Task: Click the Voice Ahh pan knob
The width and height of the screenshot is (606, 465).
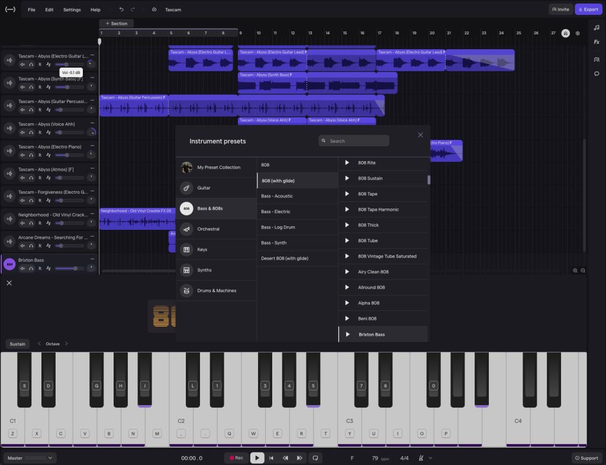Action: pyautogui.click(x=91, y=132)
